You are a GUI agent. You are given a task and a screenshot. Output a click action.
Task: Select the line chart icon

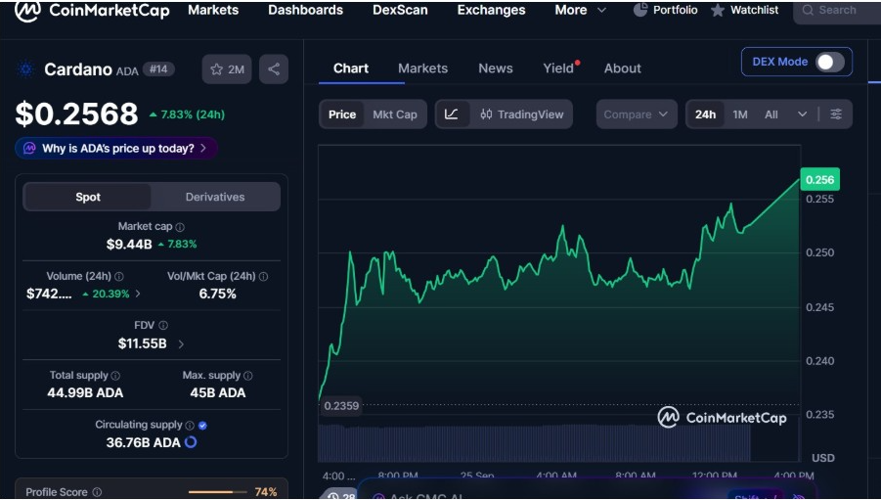[x=452, y=114]
